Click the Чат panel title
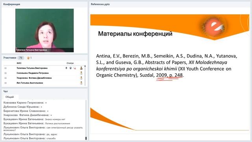 (6, 91)
